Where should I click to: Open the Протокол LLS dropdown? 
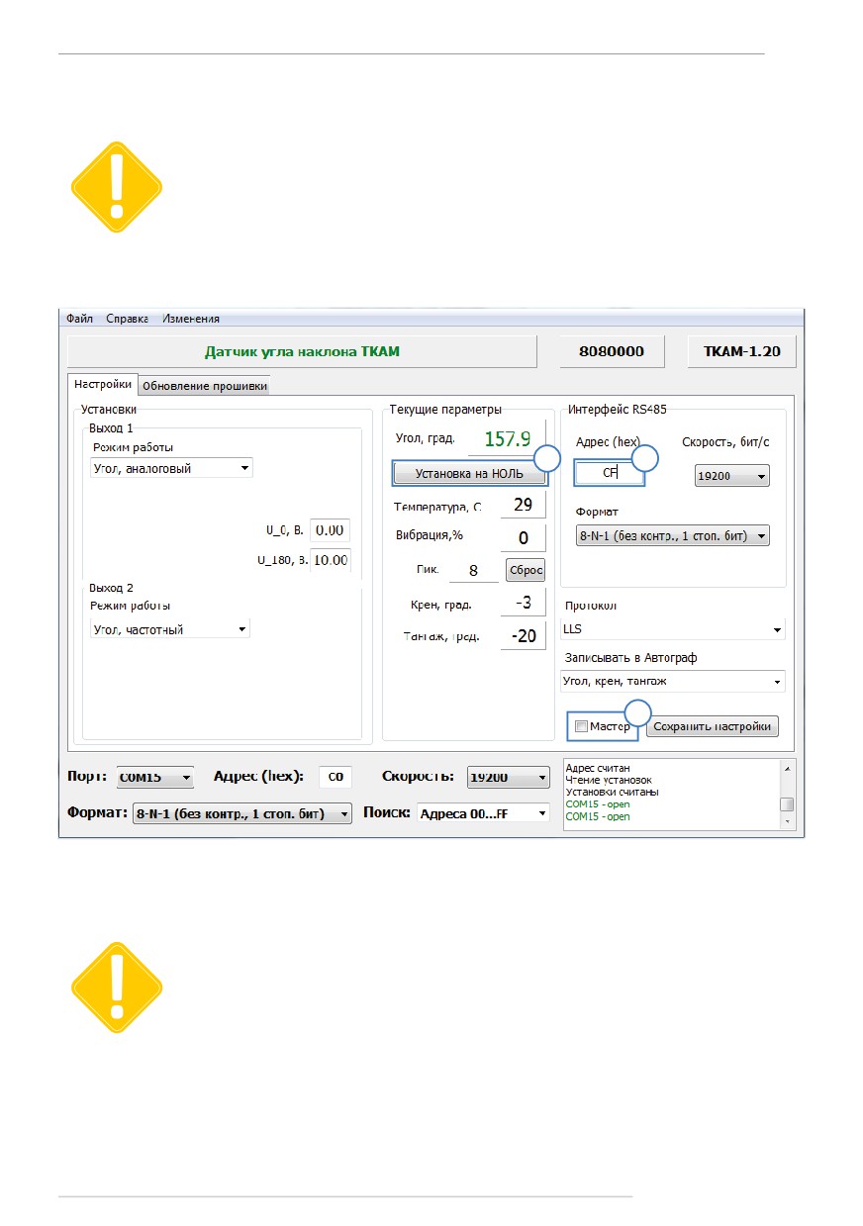point(672,628)
